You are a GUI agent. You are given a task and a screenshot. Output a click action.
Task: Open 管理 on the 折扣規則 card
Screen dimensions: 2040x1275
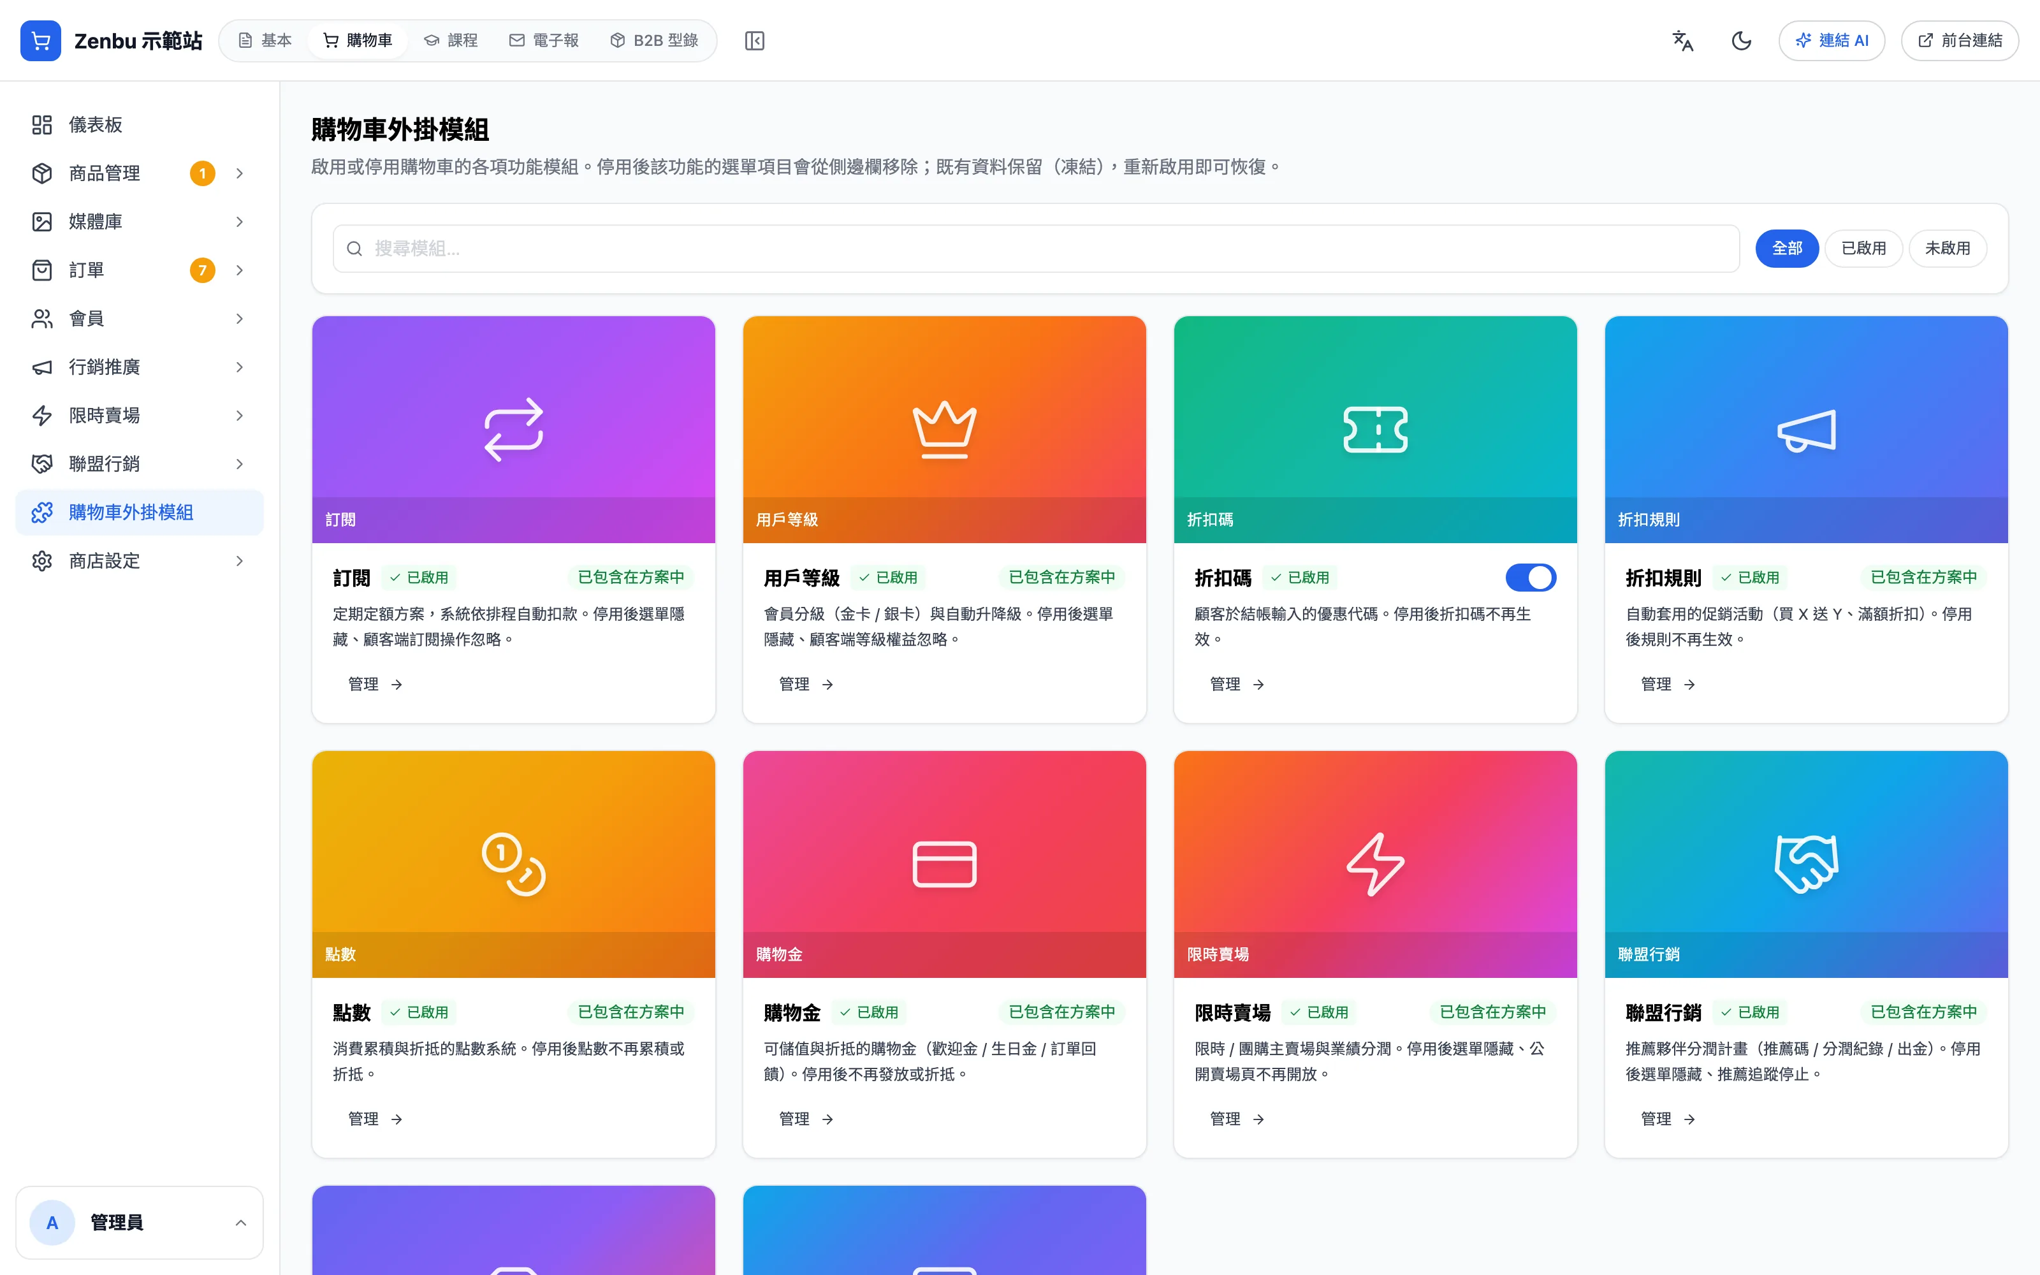tap(1668, 684)
